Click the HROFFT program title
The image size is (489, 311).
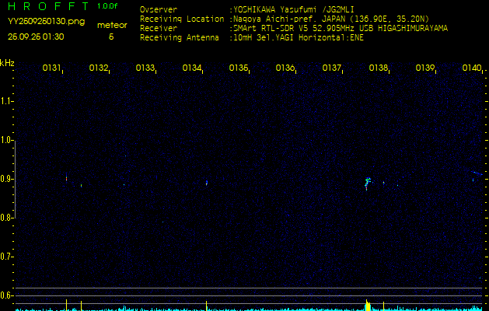point(47,6)
